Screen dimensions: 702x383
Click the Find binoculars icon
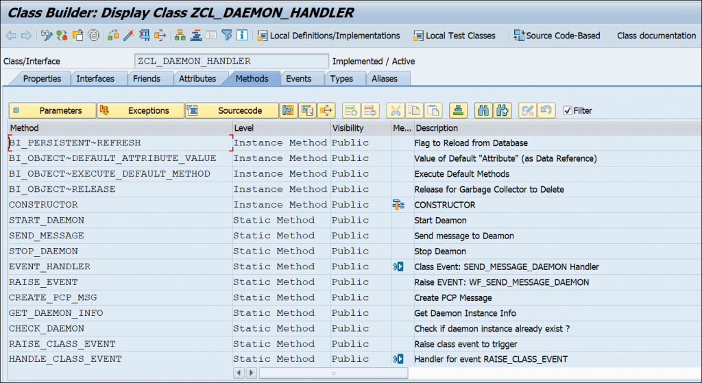(x=483, y=110)
